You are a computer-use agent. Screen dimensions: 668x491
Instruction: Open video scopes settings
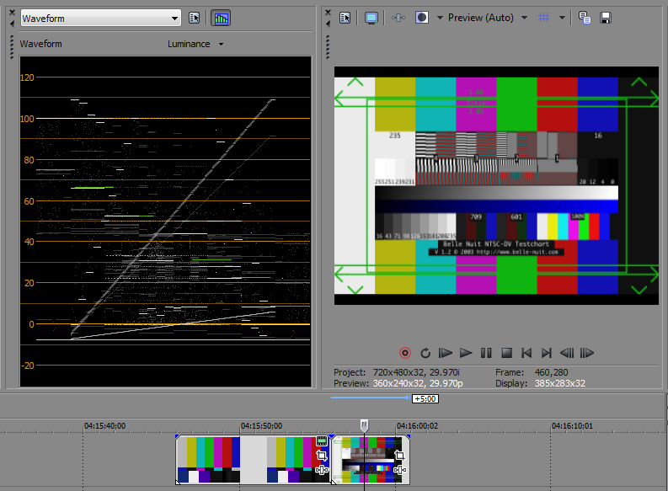pyautogui.click(x=195, y=18)
